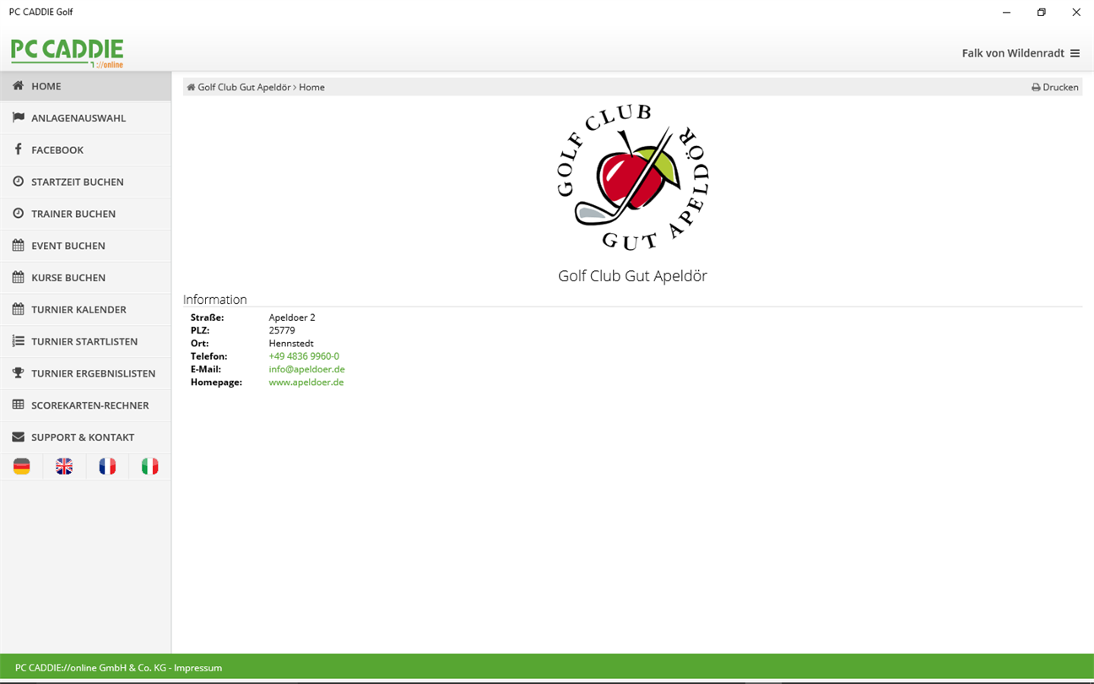Select Trainer Buchen in sidebar
The image size is (1094, 684).
click(85, 214)
